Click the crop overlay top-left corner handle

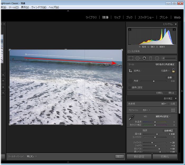[x=10, y=50]
